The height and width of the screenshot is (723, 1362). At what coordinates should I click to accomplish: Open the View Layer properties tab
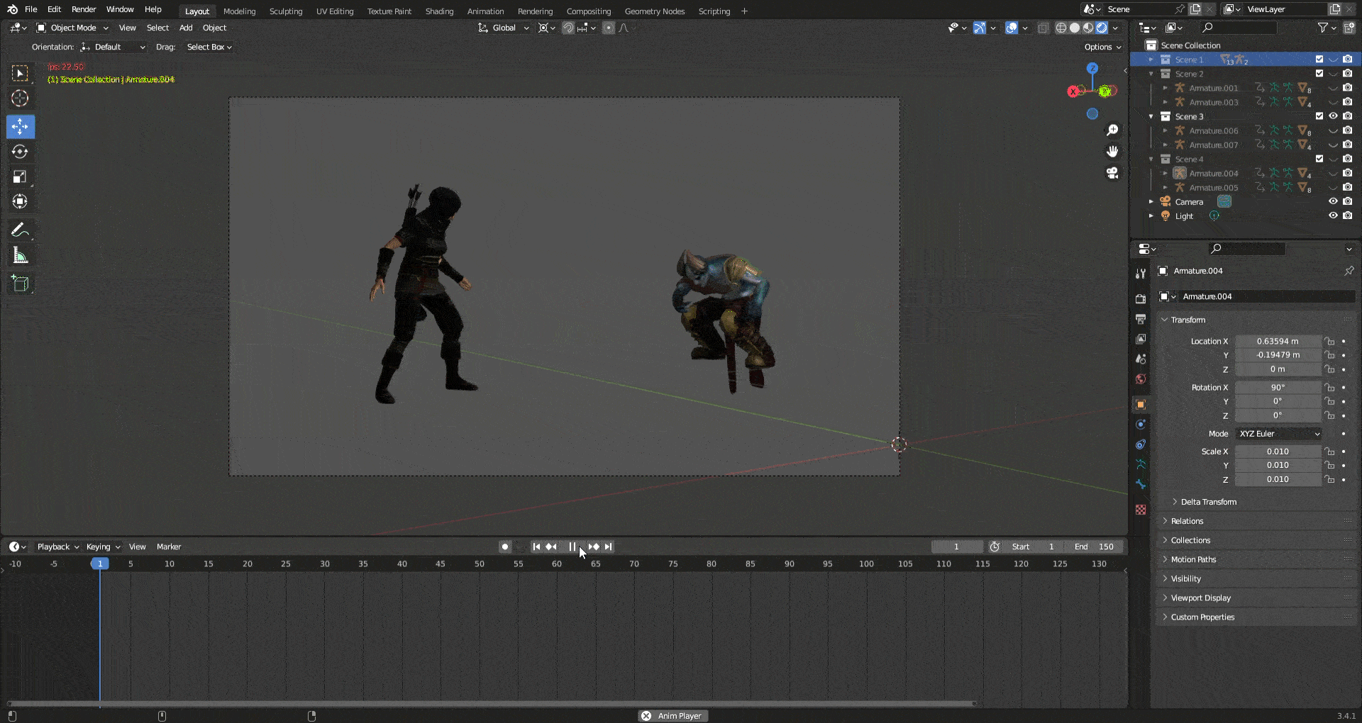pyautogui.click(x=1141, y=339)
